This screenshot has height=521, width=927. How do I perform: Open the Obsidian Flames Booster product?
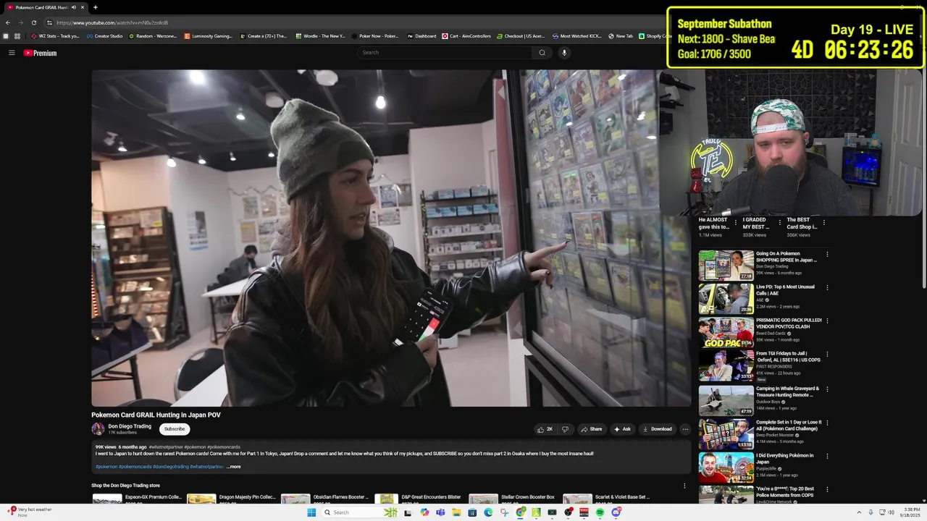tap(326, 499)
